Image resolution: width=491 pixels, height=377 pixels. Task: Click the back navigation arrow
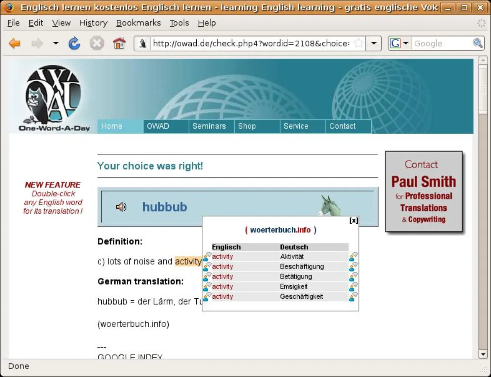click(x=15, y=43)
